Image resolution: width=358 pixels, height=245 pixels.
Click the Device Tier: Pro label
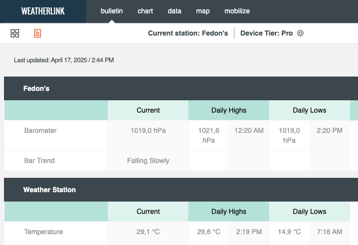[x=267, y=33]
